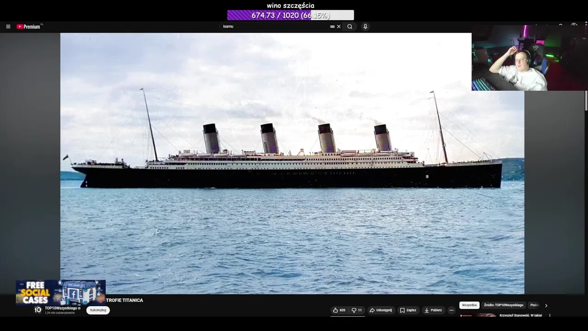Viewport: 588px width, 331px height.
Task: Show more filter chips with the arrow
Action: pyautogui.click(x=546, y=305)
